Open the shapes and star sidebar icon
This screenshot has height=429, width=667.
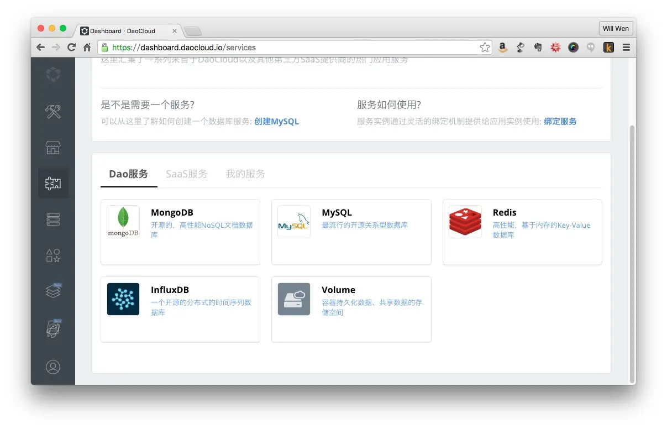[53, 255]
